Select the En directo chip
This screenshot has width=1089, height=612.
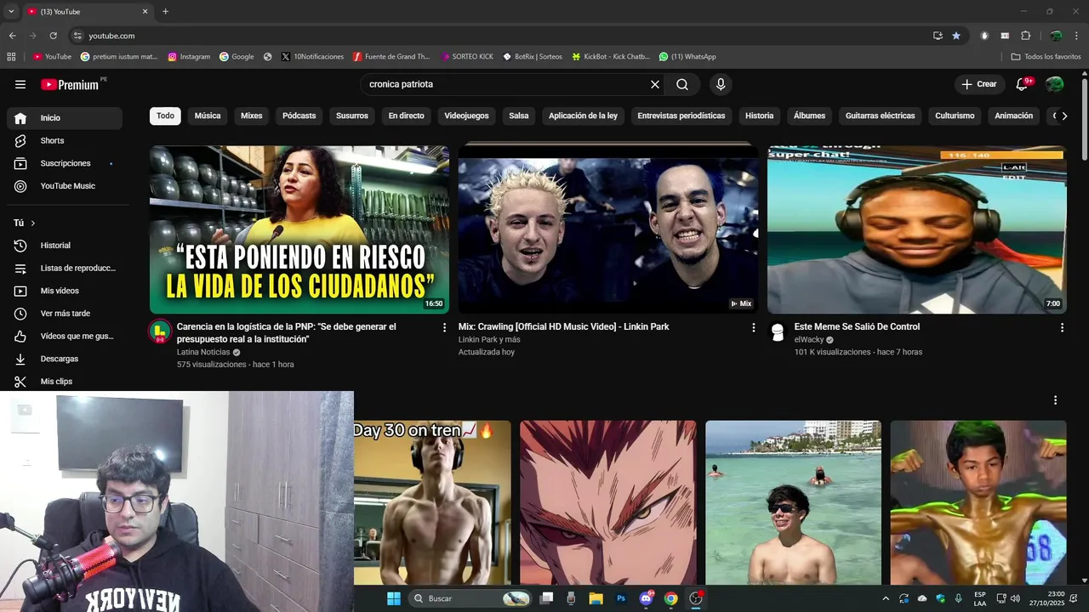click(x=407, y=116)
